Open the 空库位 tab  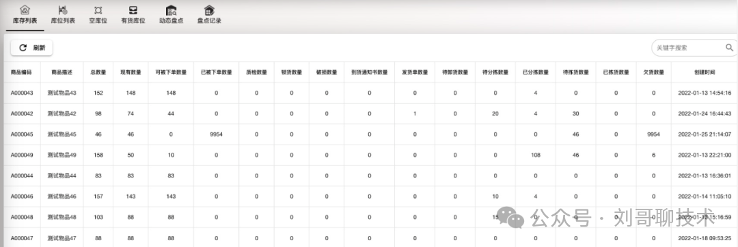pyautogui.click(x=98, y=15)
